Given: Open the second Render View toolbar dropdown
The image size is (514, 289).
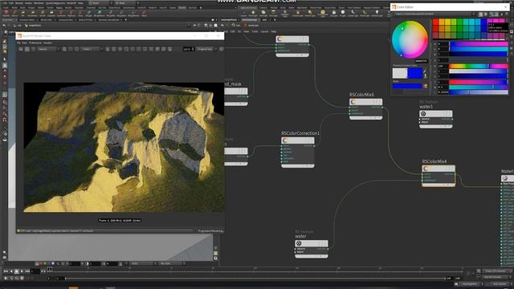Looking at the screenshot, I should [92, 49].
